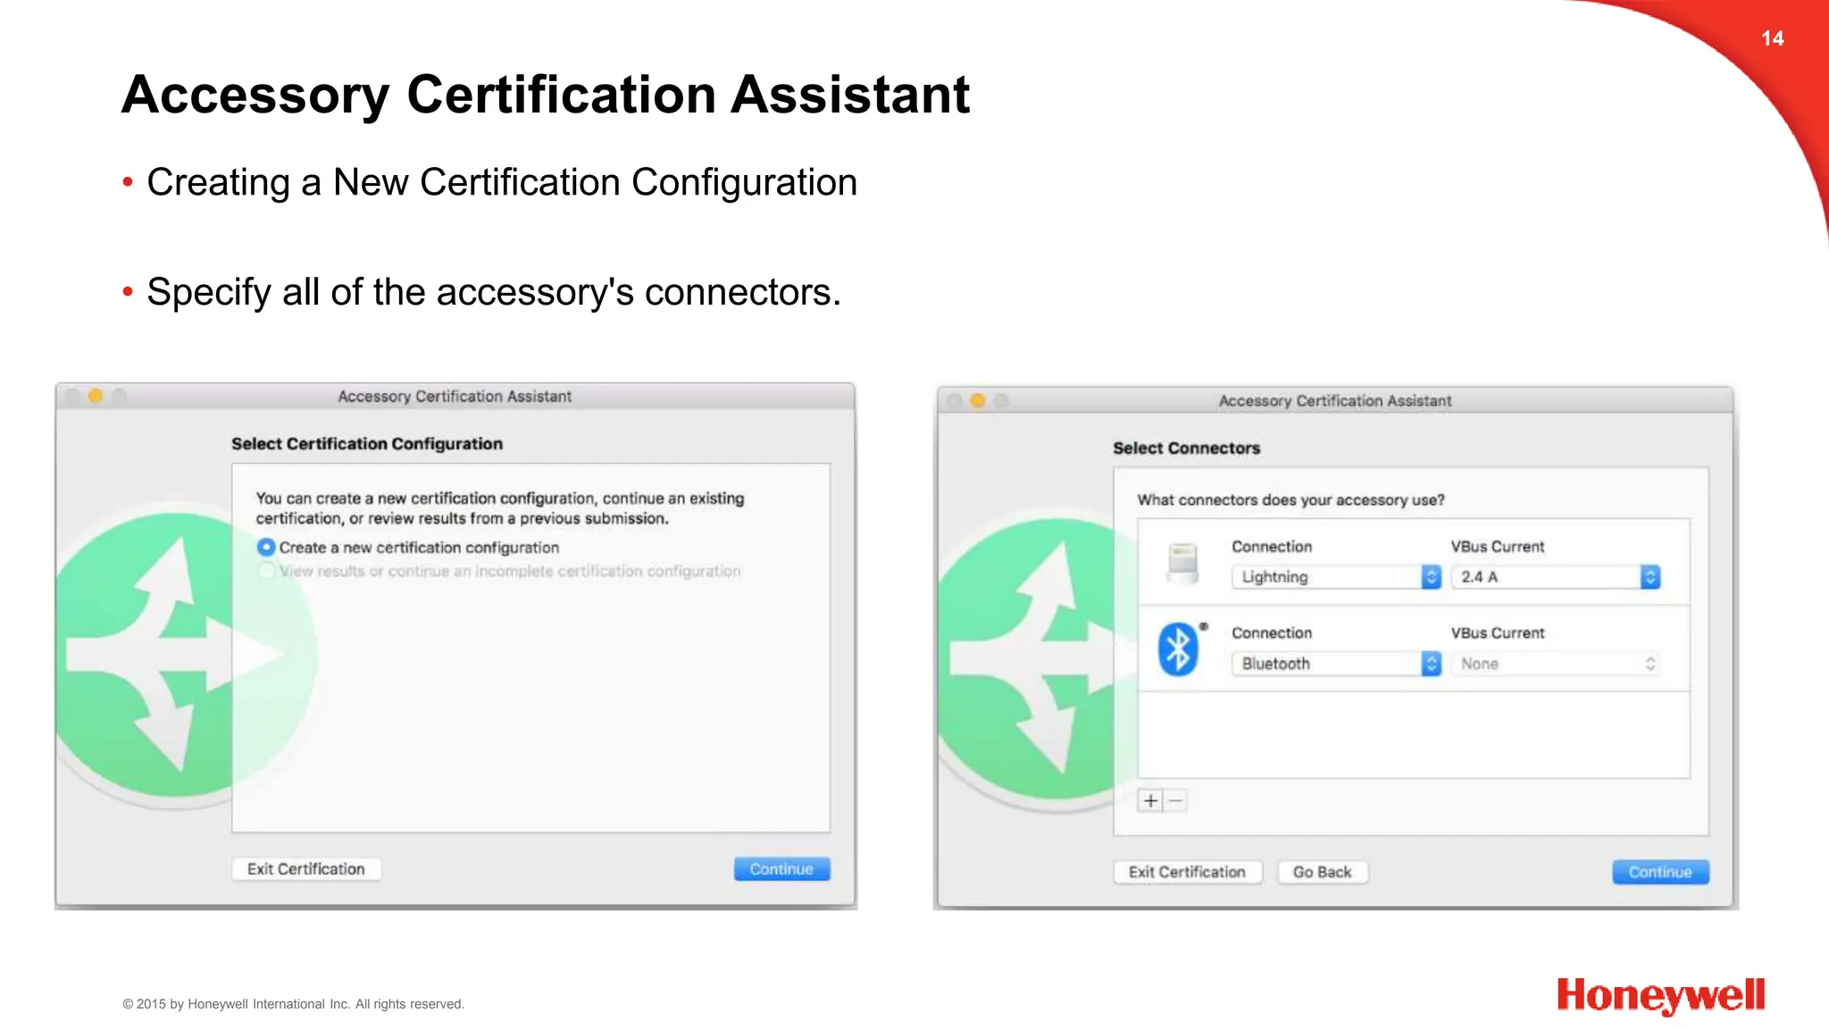Screen dimensions: 1829x1029
Task: Click the Go Back button
Action: pyautogui.click(x=1322, y=872)
